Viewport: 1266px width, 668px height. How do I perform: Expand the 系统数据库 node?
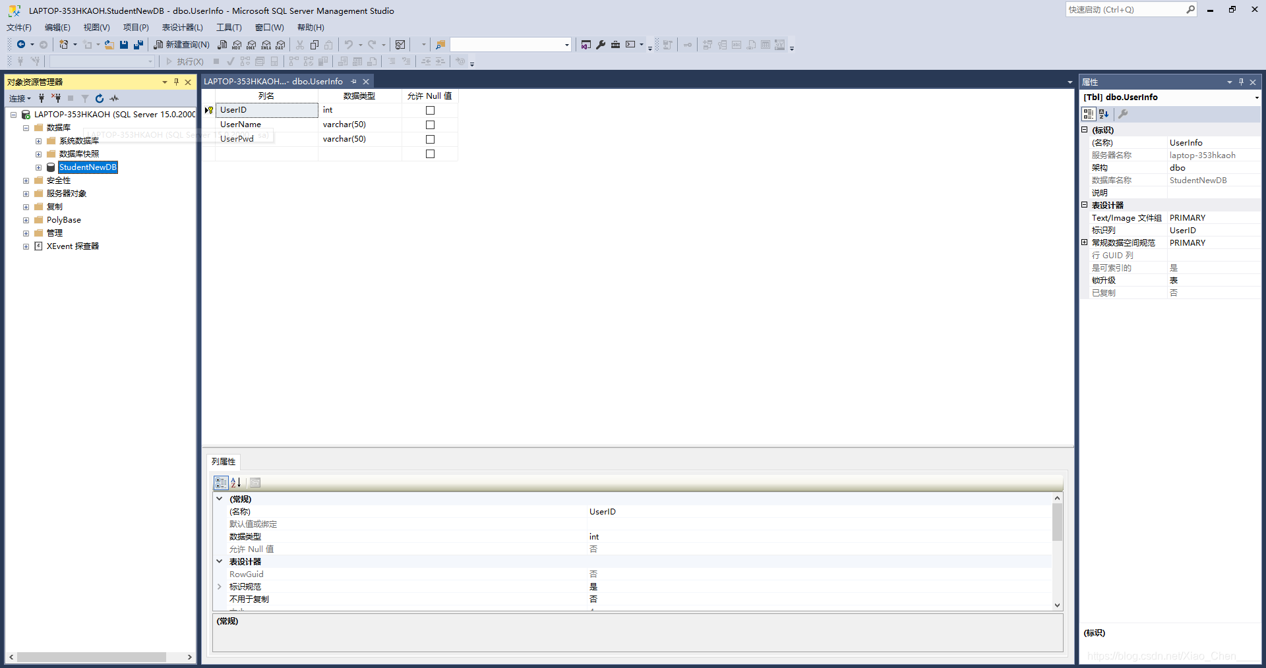[x=38, y=141]
